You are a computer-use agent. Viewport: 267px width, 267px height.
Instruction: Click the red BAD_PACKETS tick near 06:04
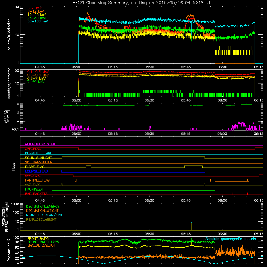[x=233, y=194]
